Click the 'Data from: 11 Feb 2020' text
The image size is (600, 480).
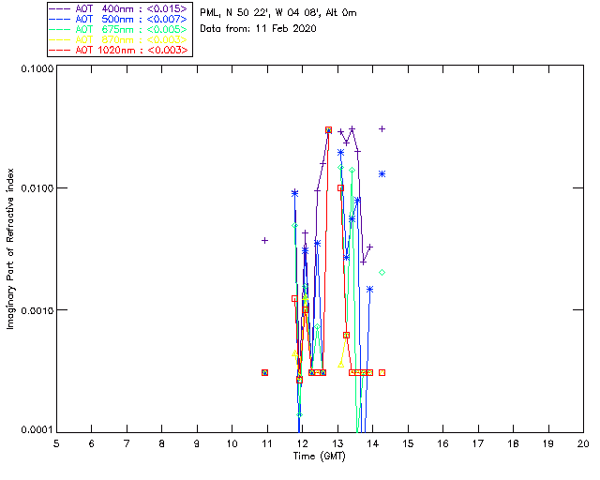tap(258, 29)
